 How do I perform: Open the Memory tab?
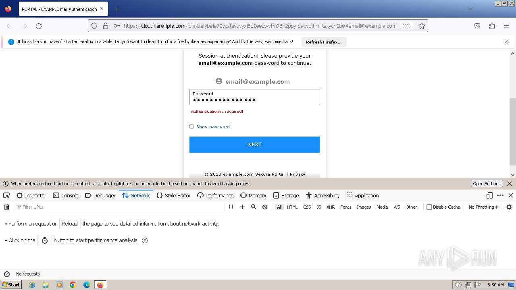click(x=253, y=195)
